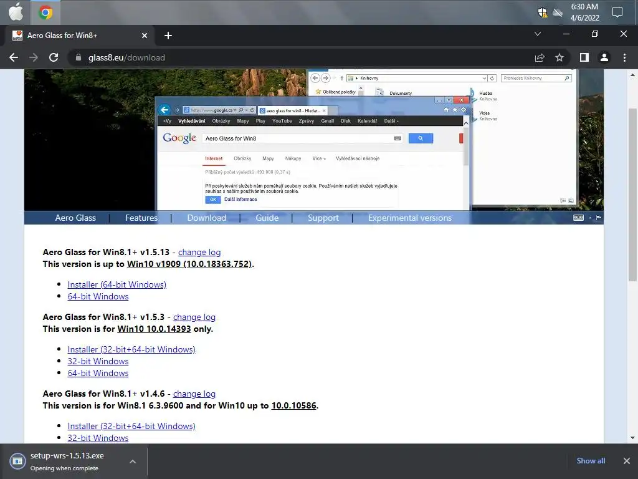The image size is (638, 479).
Task: Open the Experimental versions nav item
Action: coord(410,218)
